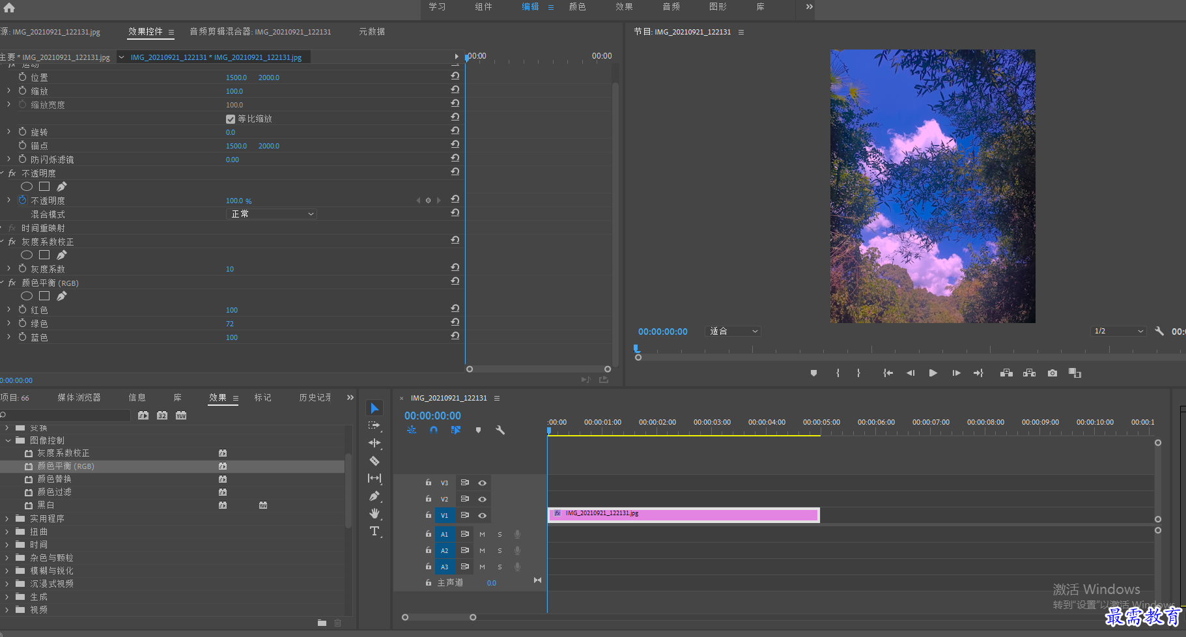1186x637 pixels.
Task: Toggle 红色 animation stopwatch
Action: coord(23,309)
